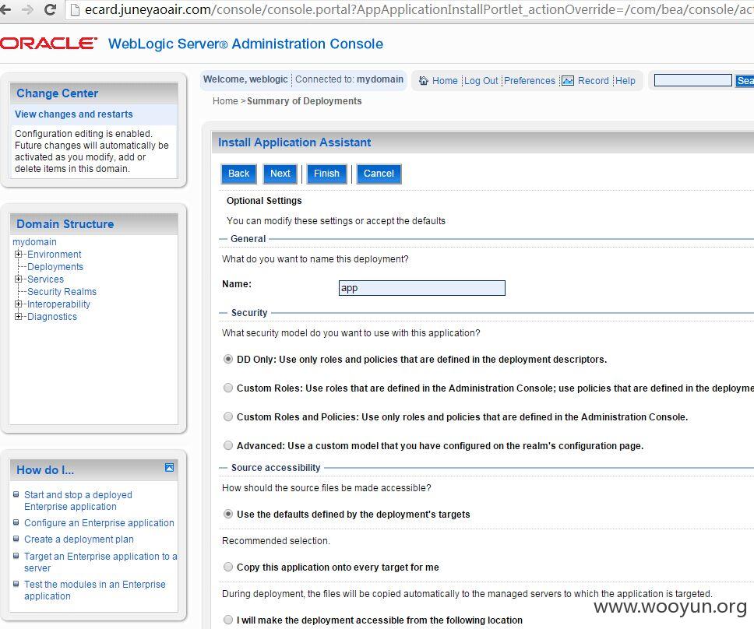754x629 pixels.
Task: Click the browser forward arrow
Action: tap(27, 9)
